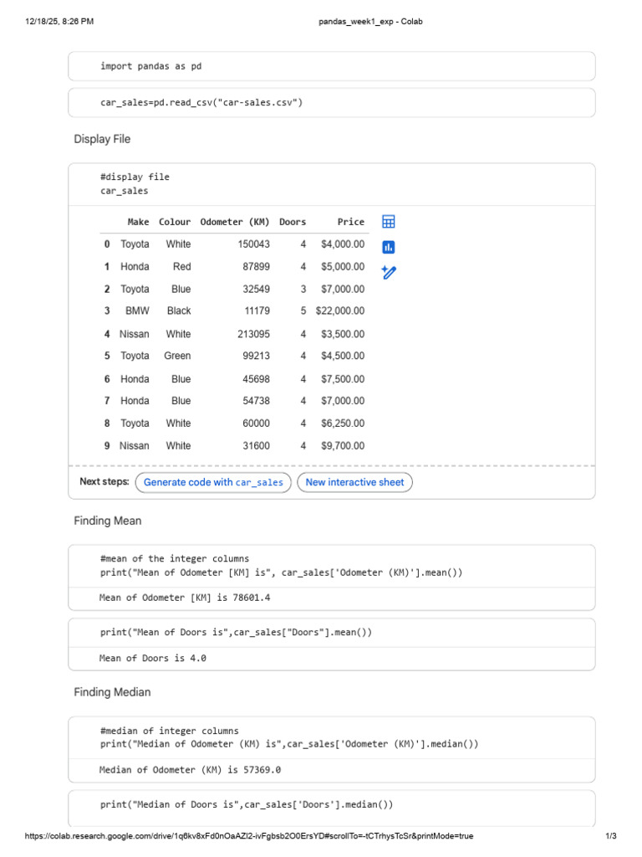Click the BMW cell in row 3
642x857 pixels.
[x=137, y=310]
